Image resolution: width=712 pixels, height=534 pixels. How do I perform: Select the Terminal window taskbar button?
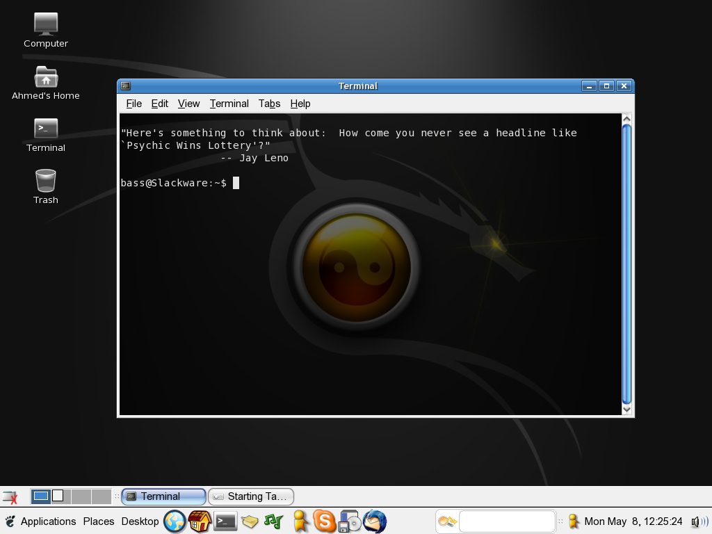tap(162, 496)
